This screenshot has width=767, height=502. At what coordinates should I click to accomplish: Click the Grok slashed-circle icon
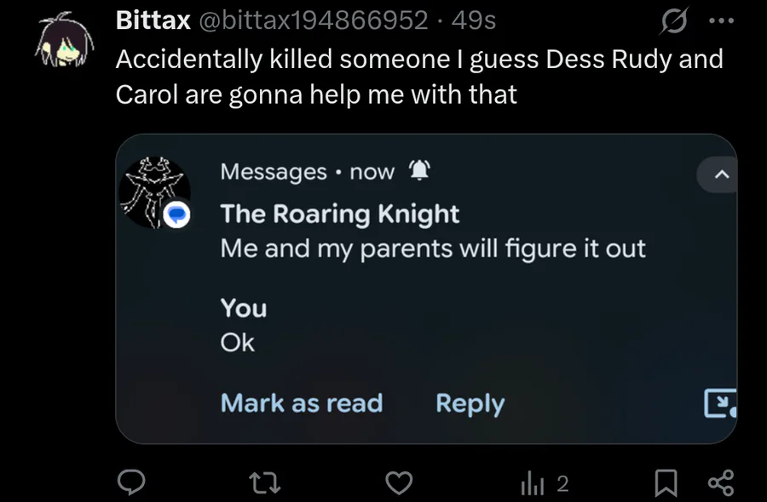pos(673,20)
